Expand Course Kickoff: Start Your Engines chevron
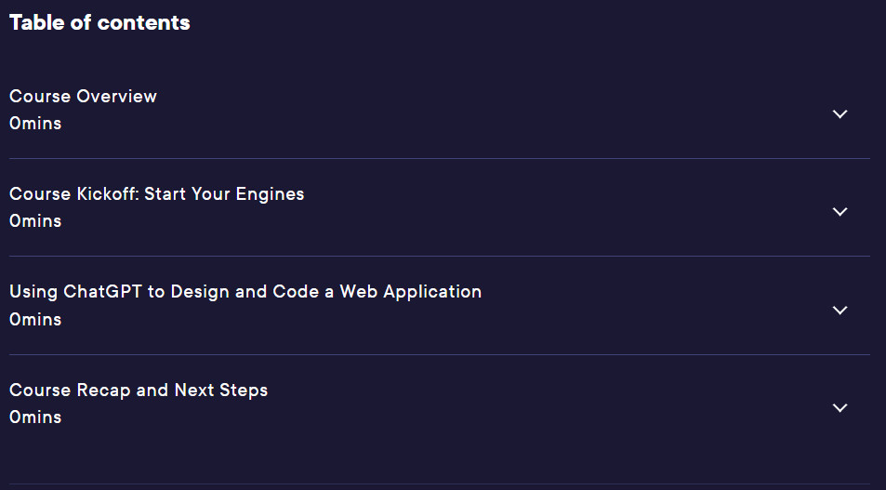 point(840,211)
